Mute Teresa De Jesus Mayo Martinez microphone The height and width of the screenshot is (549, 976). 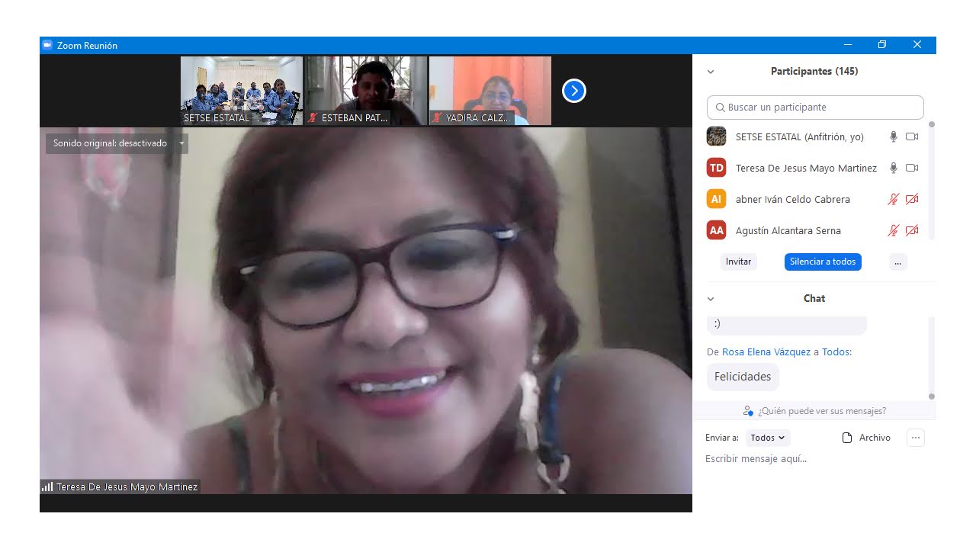point(893,168)
